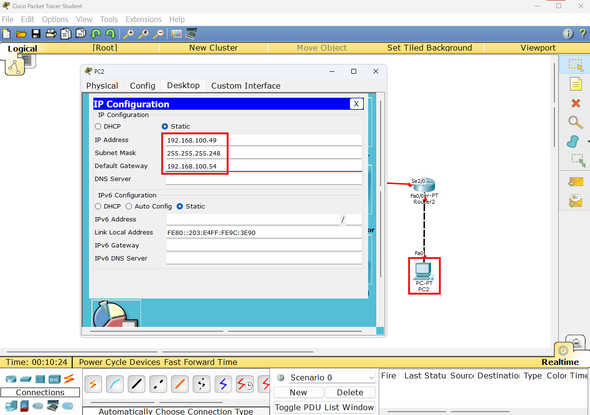Image resolution: width=590 pixels, height=415 pixels.
Task: Click Power Cycle Devices
Action: click(119, 362)
